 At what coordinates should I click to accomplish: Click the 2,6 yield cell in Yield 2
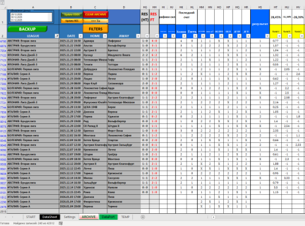[298, 74]
